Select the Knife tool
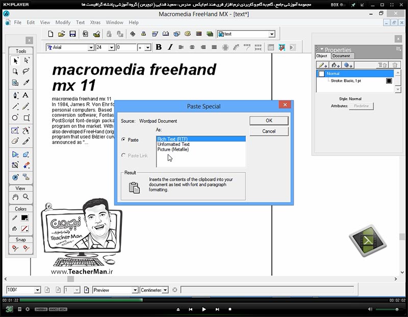This screenshot has width=408, height=317. pyautogui.click(x=26, y=141)
